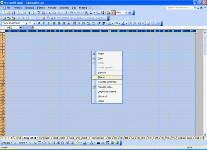Toggle italic C formatting
The width and height of the screenshot is (207, 150).
[x=44, y=23]
